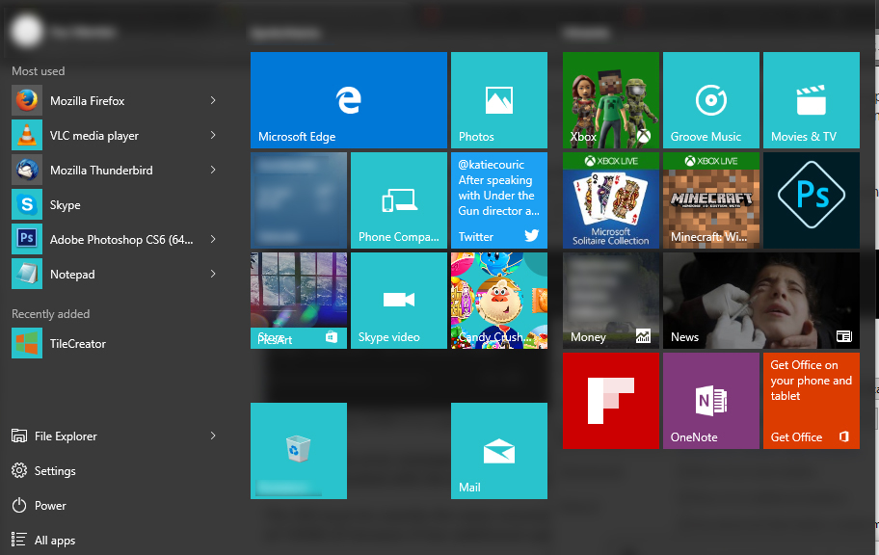This screenshot has width=879, height=555.
Task: Click the Get Office tile
Action: click(x=812, y=401)
